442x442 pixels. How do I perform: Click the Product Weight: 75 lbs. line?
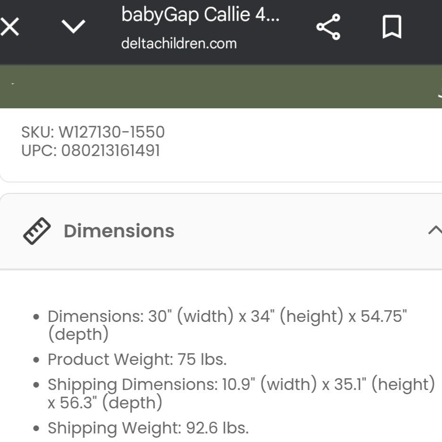click(x=137, y=360)
